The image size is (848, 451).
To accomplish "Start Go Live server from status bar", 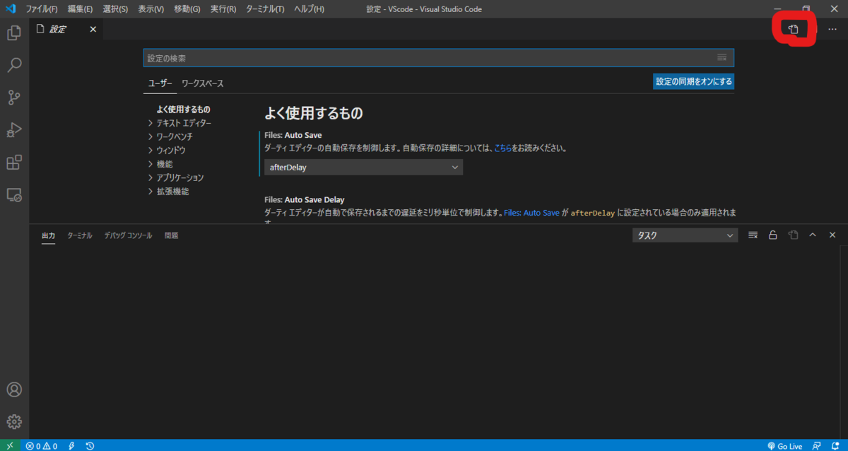I will 784,445.
